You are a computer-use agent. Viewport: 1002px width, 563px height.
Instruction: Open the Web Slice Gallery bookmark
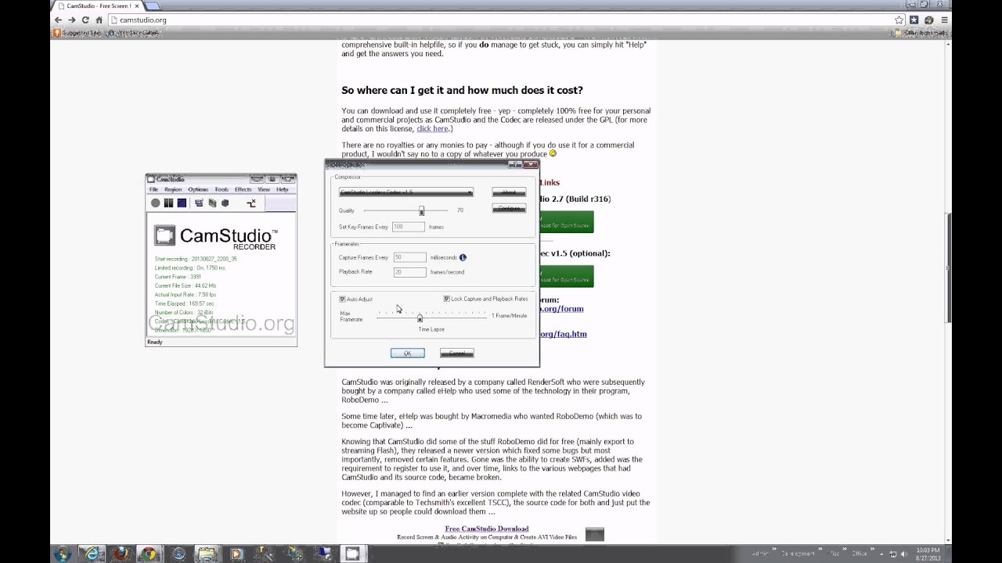pyautogui.click(x=134, y=33)
